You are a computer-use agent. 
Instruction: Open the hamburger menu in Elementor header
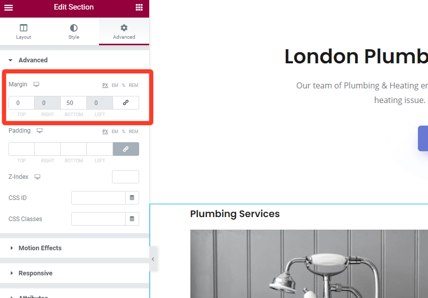[x=9, y=8]
